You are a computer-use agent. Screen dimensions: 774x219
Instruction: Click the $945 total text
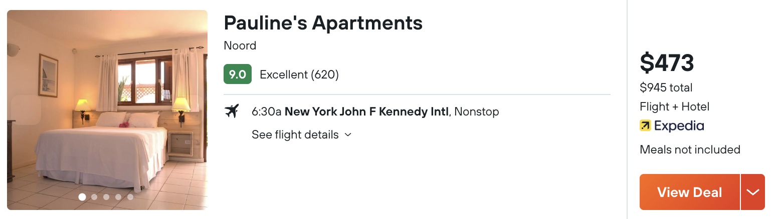pyautogui.click(x=666, y=88)
